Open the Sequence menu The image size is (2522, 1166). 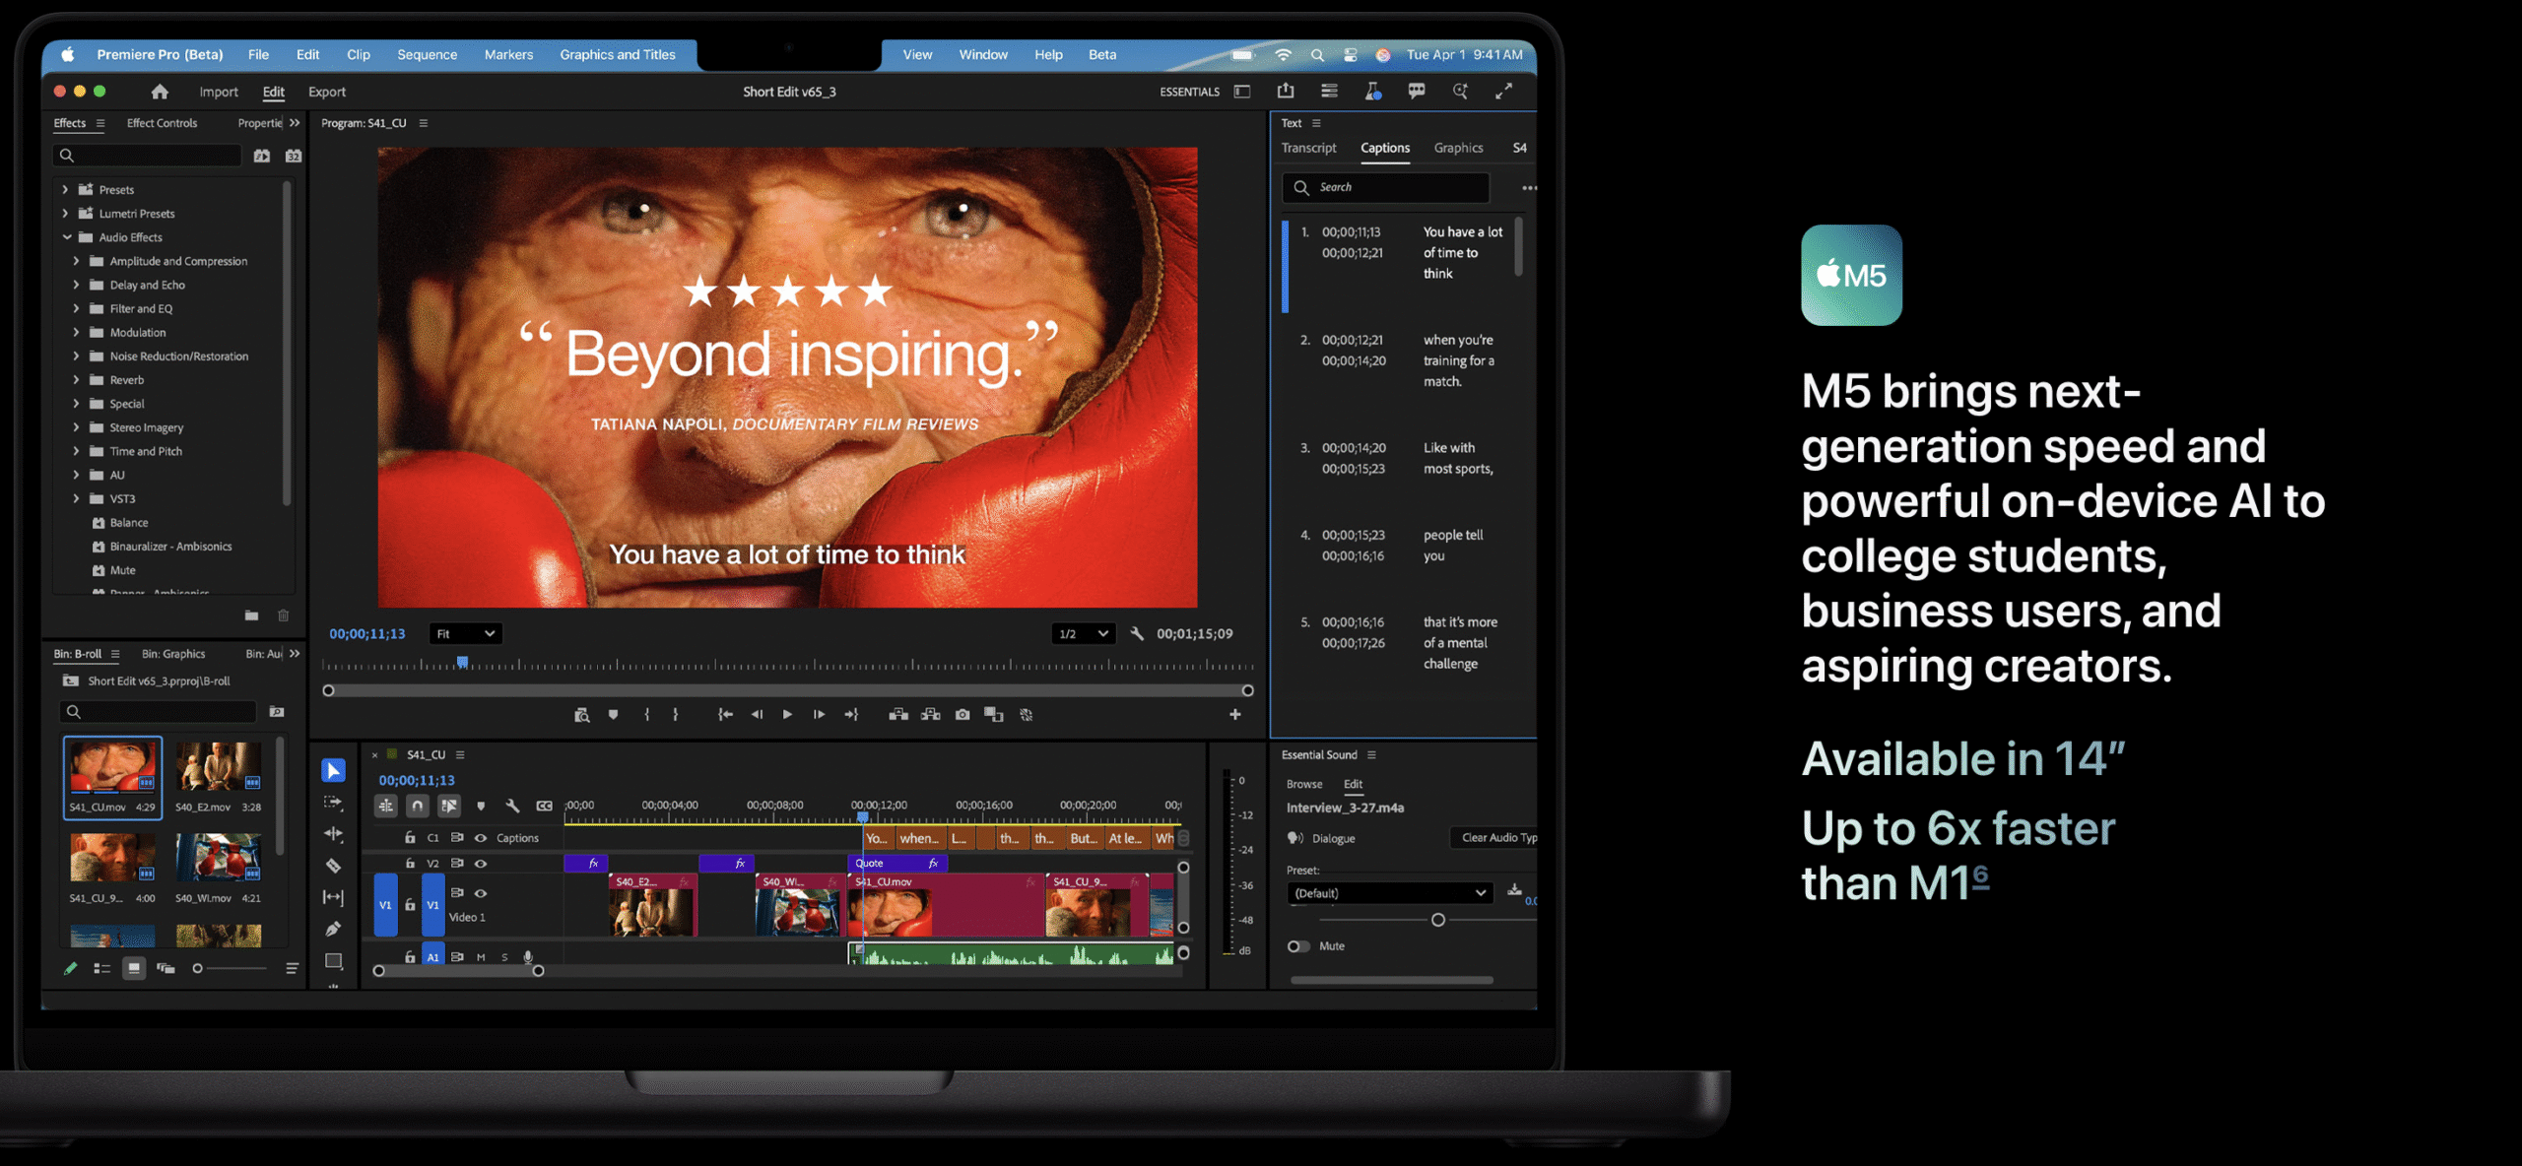[x=427, y=55]
